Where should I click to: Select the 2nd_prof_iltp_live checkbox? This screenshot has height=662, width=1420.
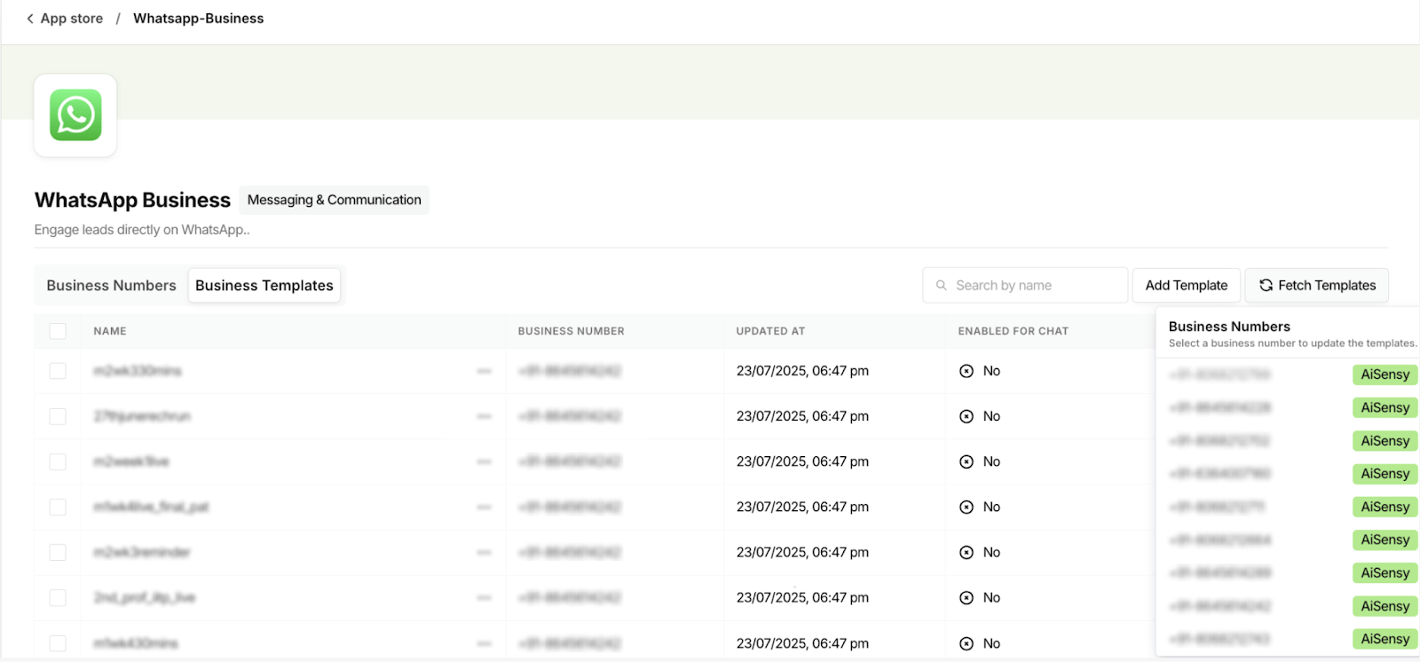point(58,598)
